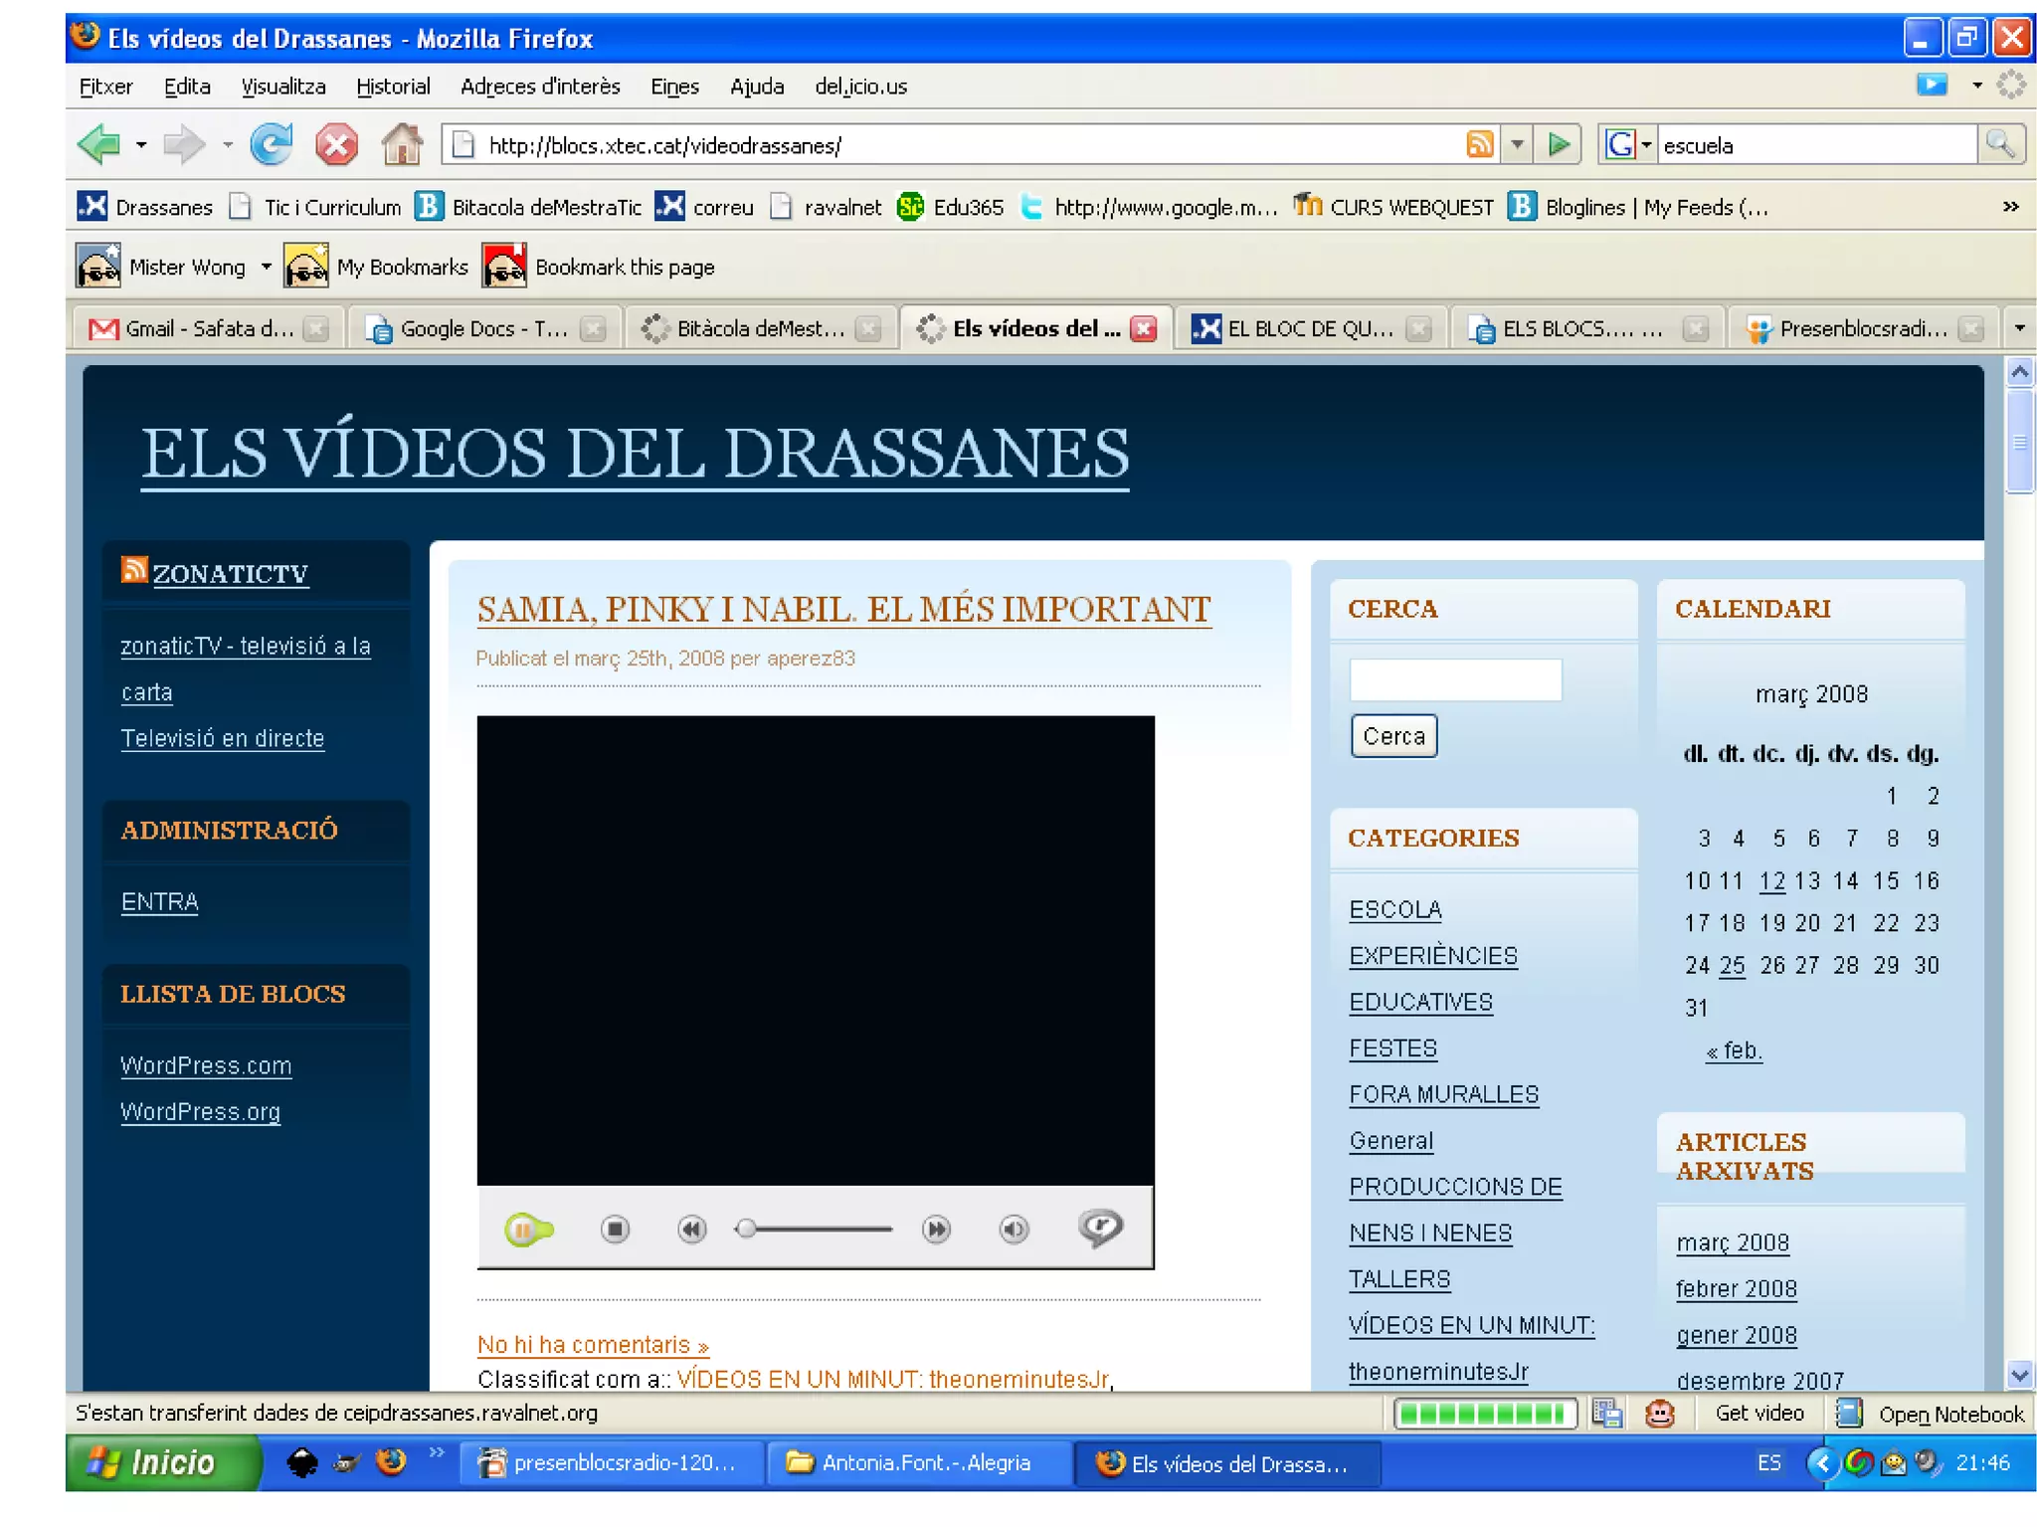The image size is (2037, 1527).
Task: Open the Historial menu
Action: point(393,87)
